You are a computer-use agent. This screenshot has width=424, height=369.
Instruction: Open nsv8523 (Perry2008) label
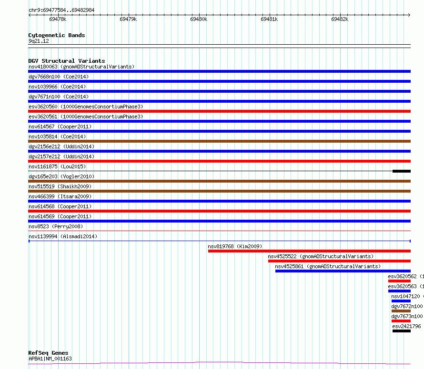tap(56, 226)
